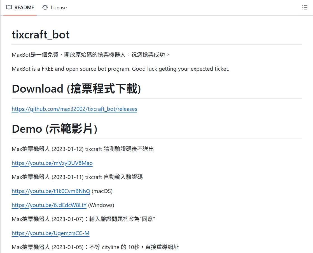313x253 pixels.
Task: Open the outline table of contents icon
Action: (x=305, y=7)
